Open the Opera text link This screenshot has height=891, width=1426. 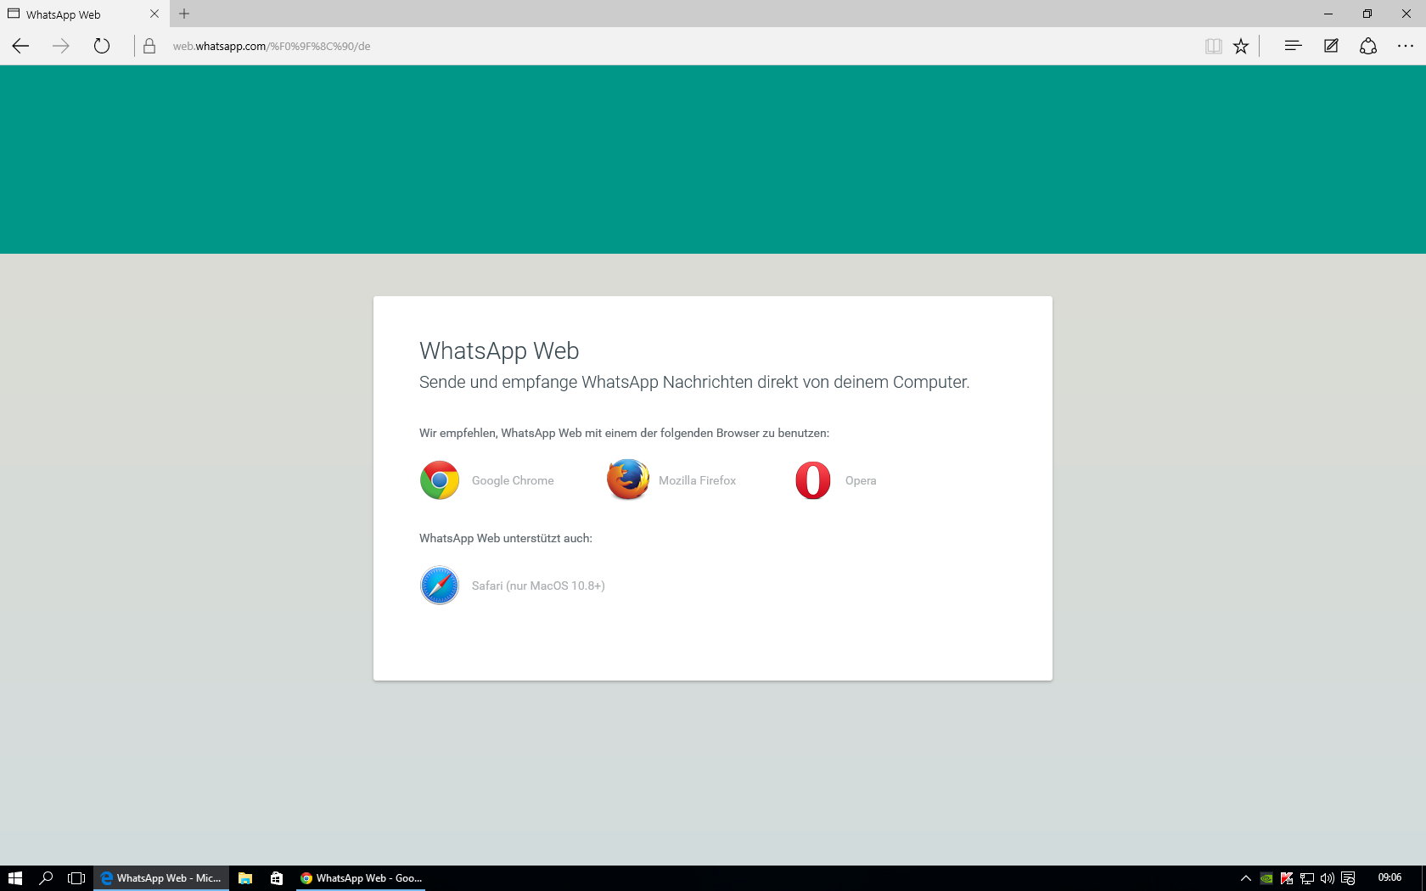[861, 480]
